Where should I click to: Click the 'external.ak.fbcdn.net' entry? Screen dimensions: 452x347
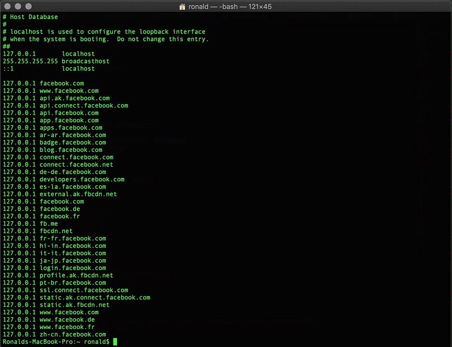78,194
